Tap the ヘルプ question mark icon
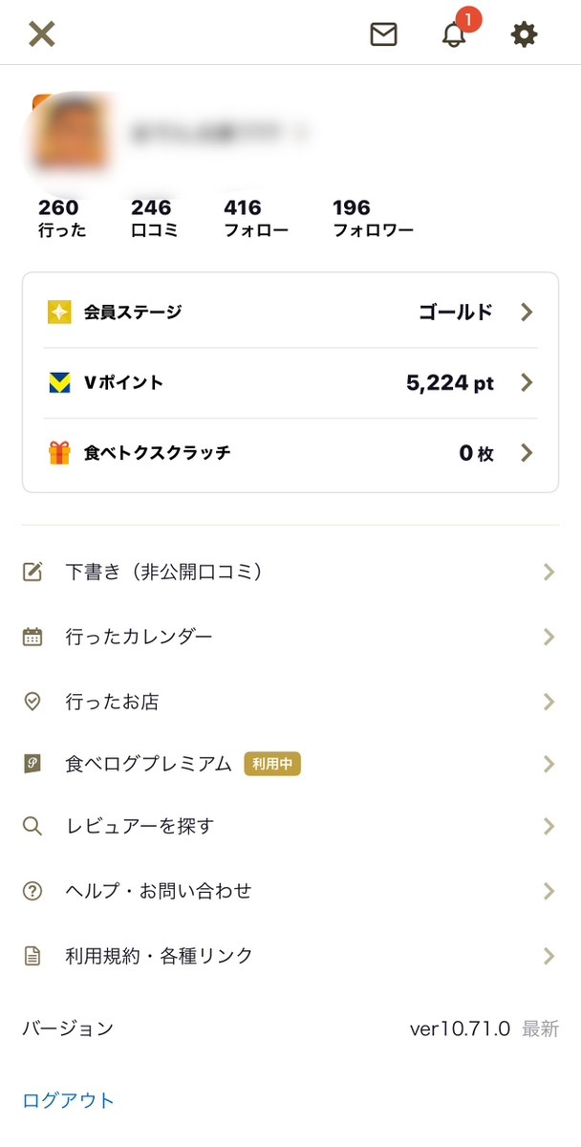 (32, 891)
